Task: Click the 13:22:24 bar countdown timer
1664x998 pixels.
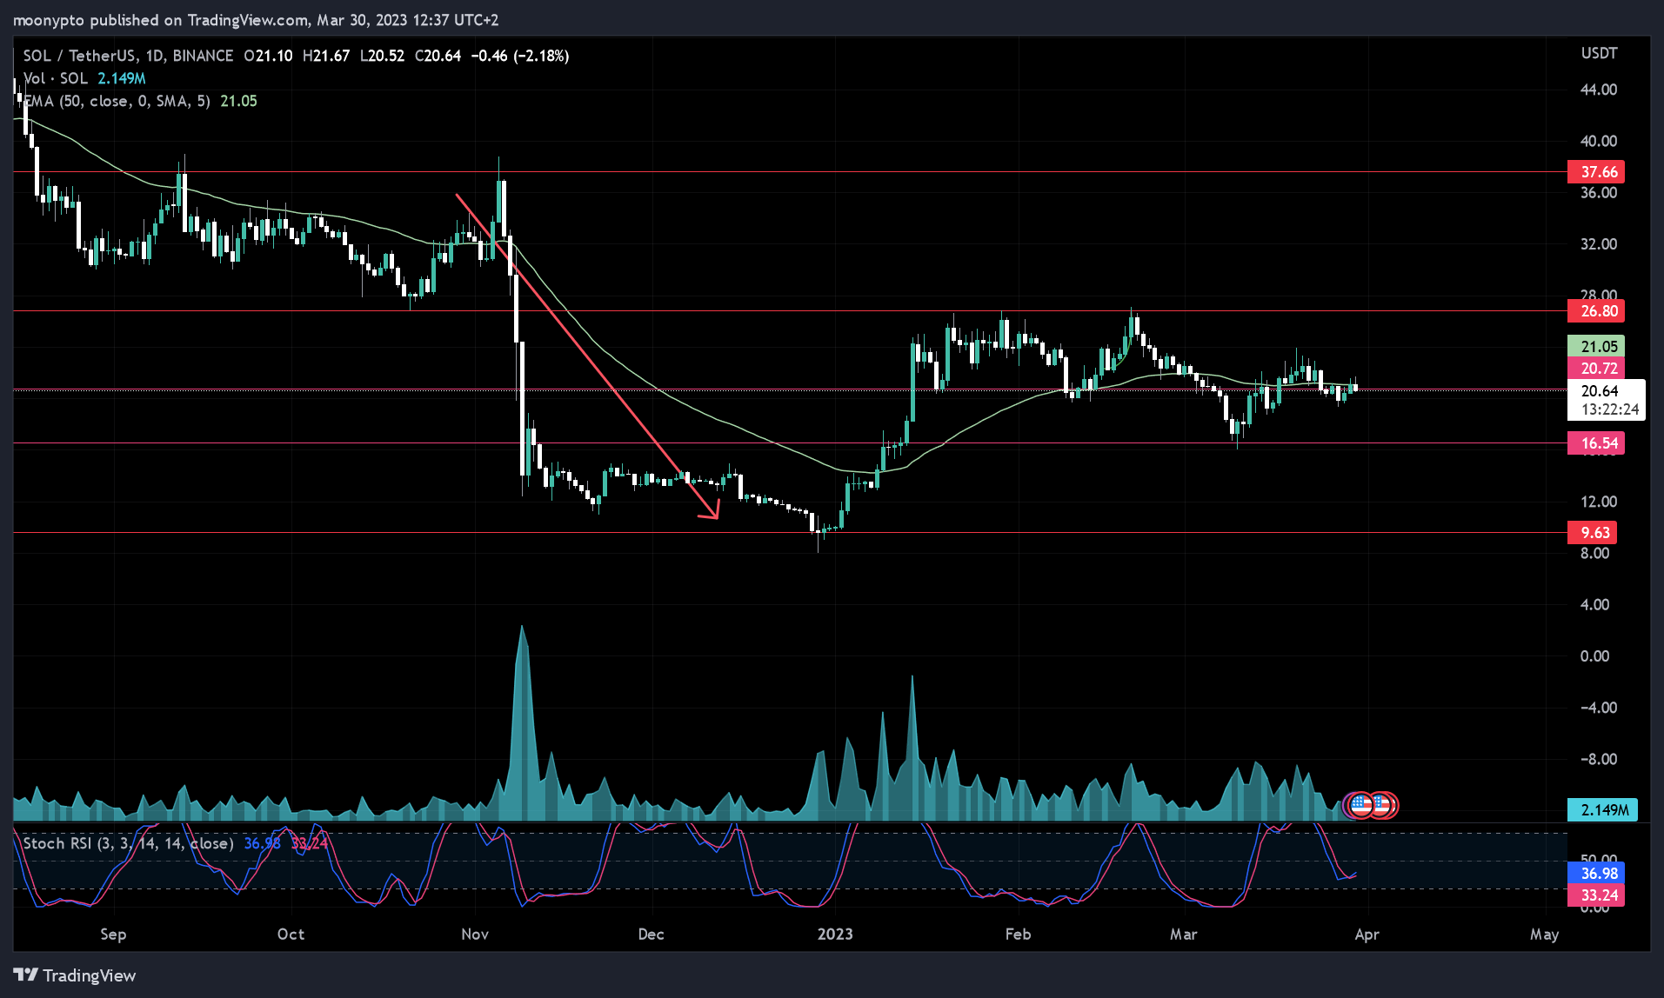Action: [x=1610, y=409]
